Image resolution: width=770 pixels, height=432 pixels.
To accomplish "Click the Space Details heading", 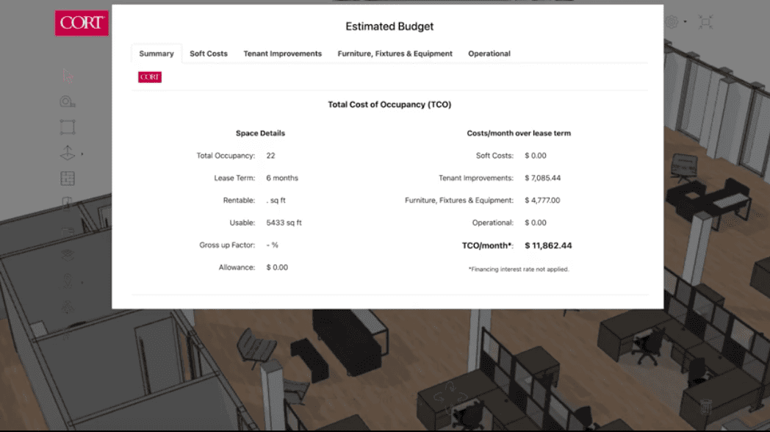I will click(260, 133).
